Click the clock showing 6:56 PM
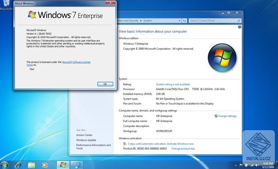Image resolution: width=278 pixels, height=169 pixels. (268, 164)
